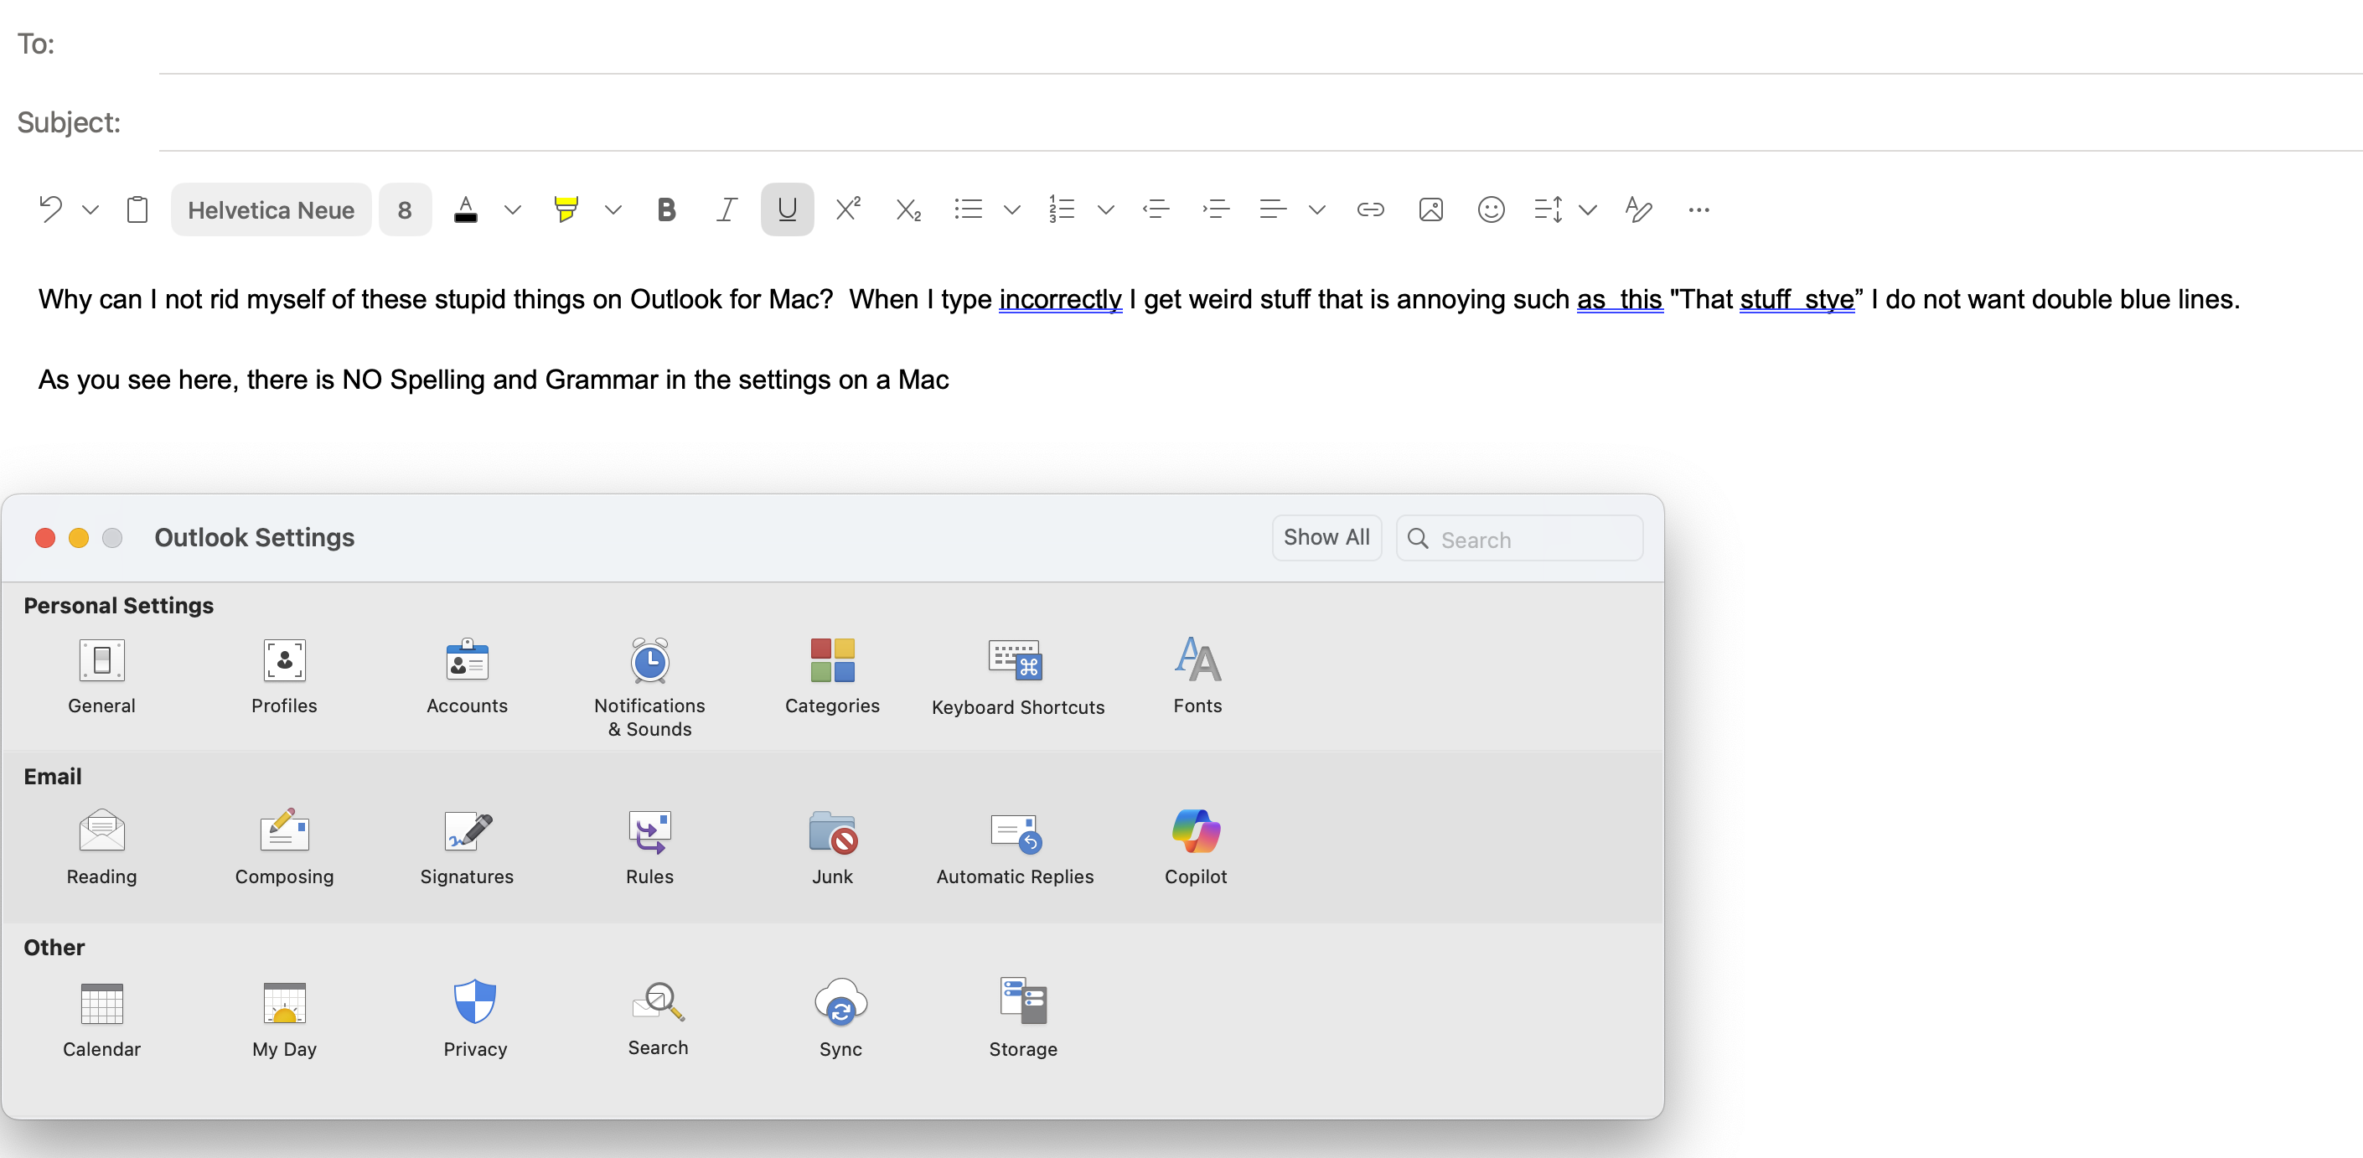Open Categories settings
This screenshot has height=1158, width=2363.
tap(832, 675)
